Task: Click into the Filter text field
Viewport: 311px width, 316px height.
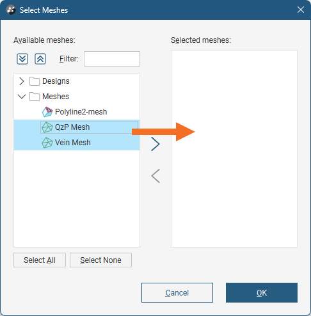Action: [x=112, y=59]
